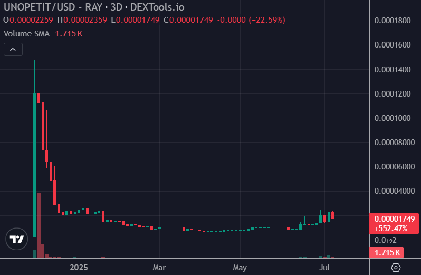Click the Mar label on time axis
This screenshot has height=275, width=421.
pyautogui.click(x=159, y=268)
